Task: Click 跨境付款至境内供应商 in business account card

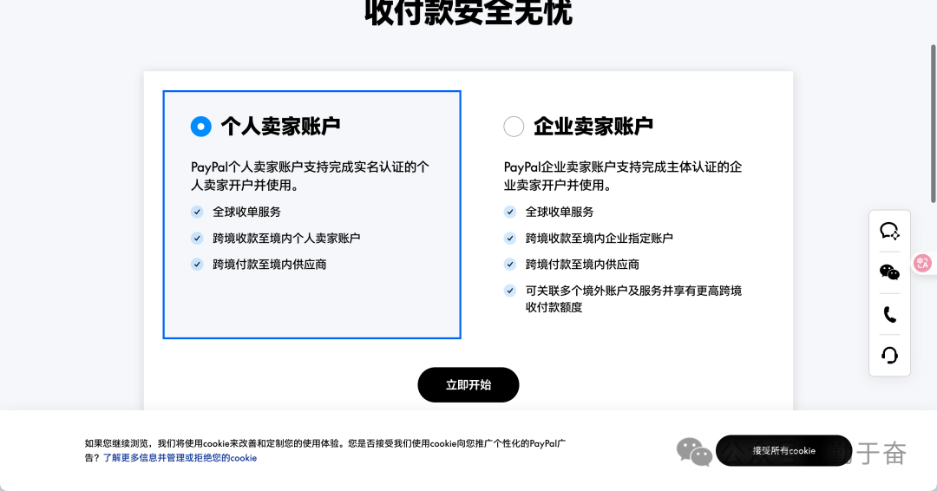Action: tap(583, 265)
